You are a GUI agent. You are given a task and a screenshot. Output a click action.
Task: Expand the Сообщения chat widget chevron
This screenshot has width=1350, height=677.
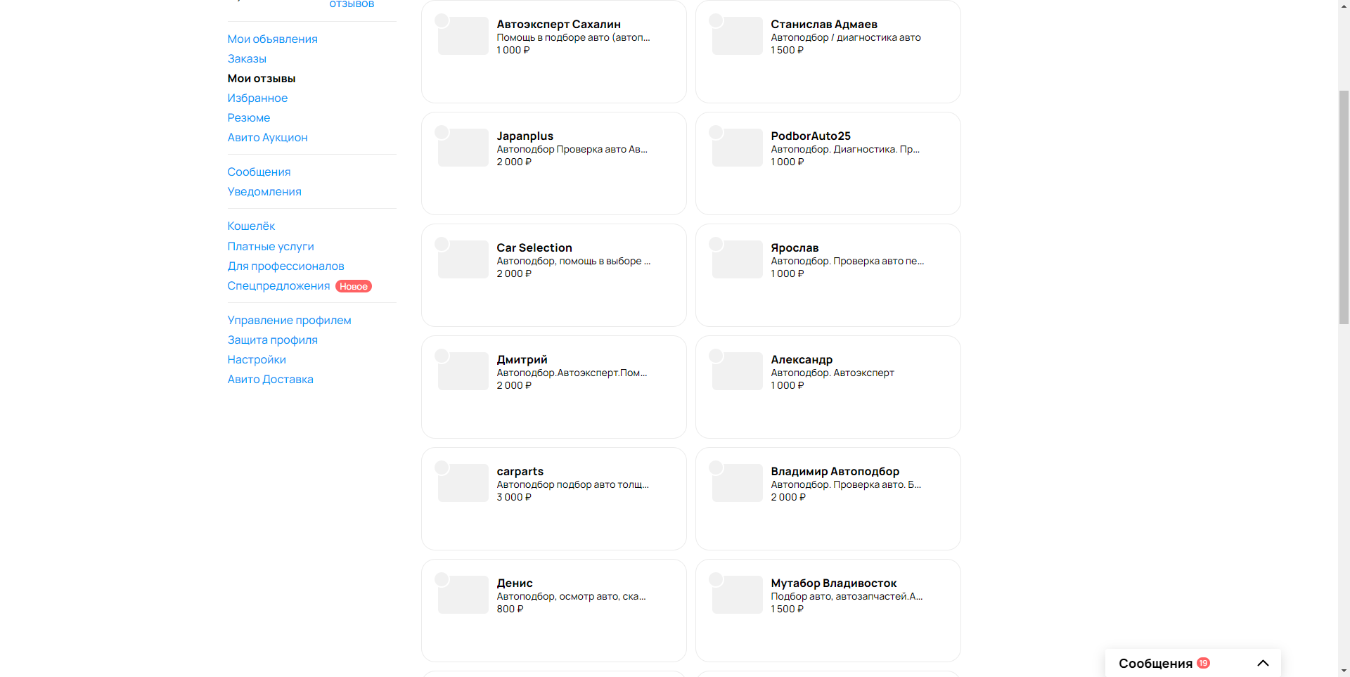(1263, 663)
